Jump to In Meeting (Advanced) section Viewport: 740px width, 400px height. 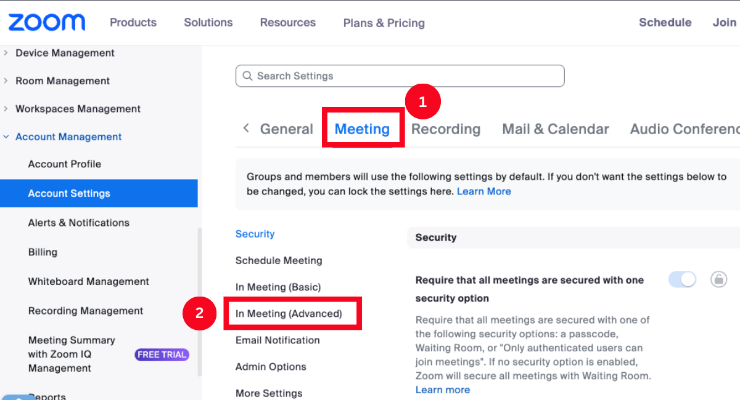[289, 313]
